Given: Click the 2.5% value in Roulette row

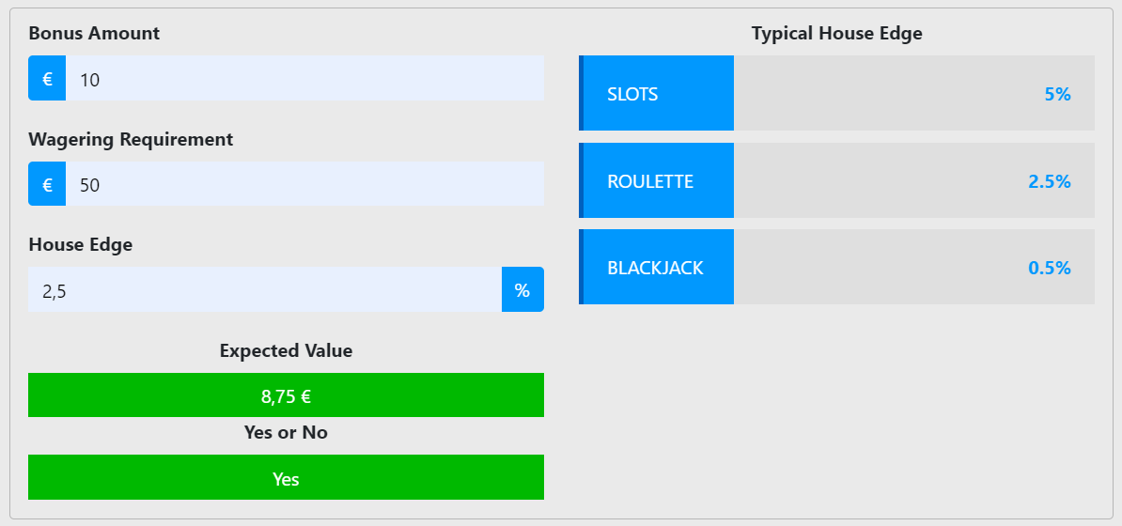Looking at the screenshot, I should [x=1049, y=181].
